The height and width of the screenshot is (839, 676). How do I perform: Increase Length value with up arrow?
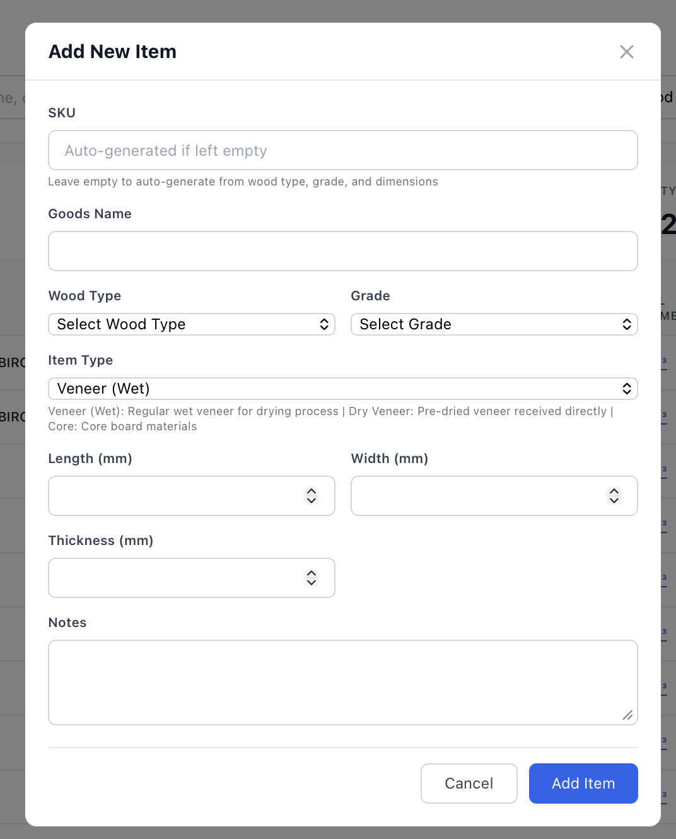click(x=312, y=491)
